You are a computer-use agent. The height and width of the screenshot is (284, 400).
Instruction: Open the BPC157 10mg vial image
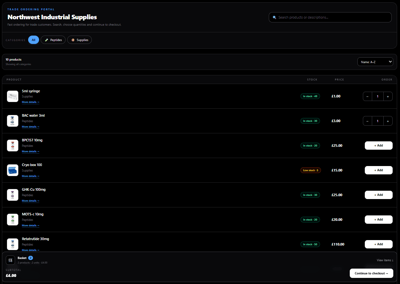tap(13, 146)
